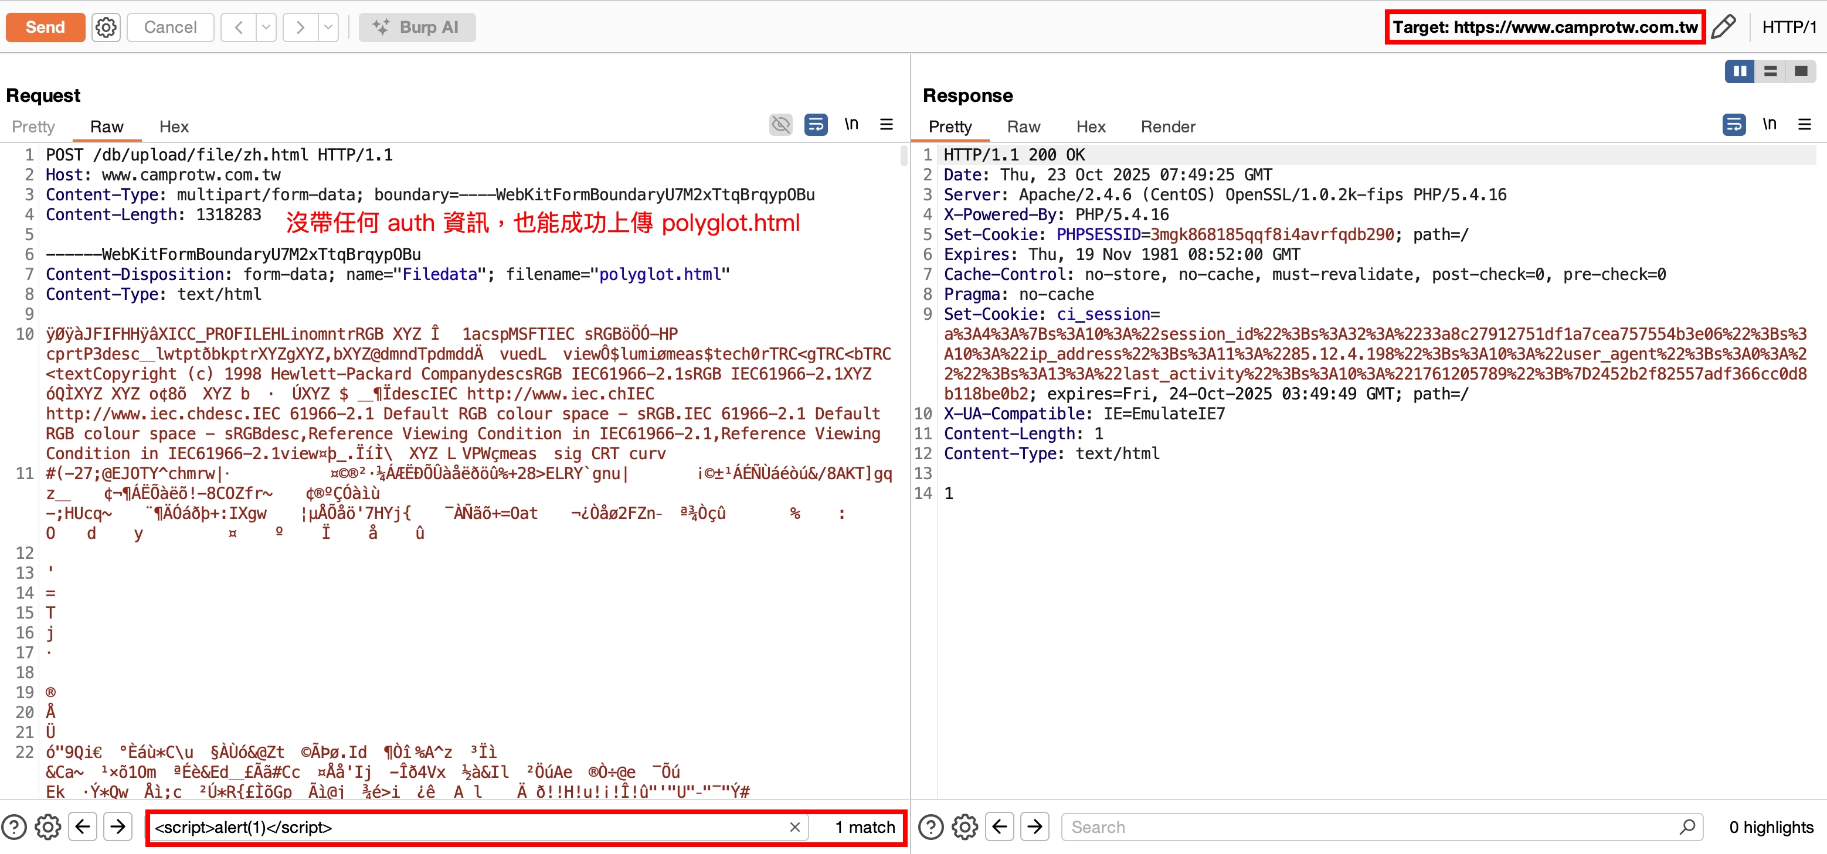The width and height of the screenshot is (1827, 854).
Task: Open the response Hex tab
Action: pos(1091,126)
